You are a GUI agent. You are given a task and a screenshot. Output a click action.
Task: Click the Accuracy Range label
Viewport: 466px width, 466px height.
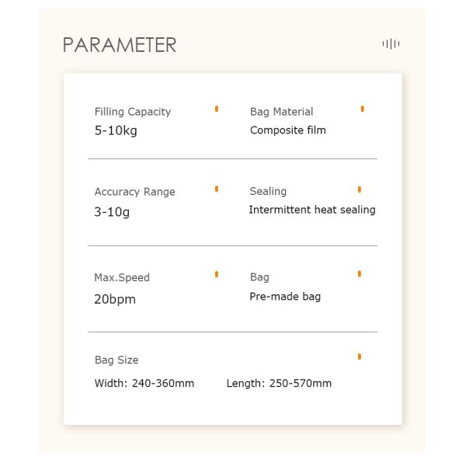coord(134,192)
